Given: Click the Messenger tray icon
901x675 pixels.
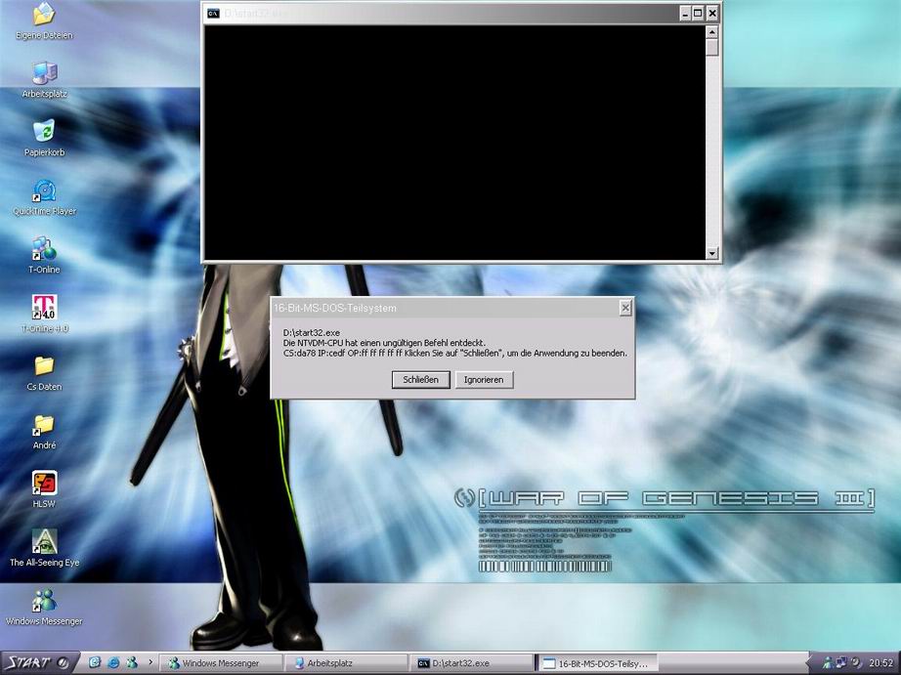Looking at the screenshot, I should 828,663.
